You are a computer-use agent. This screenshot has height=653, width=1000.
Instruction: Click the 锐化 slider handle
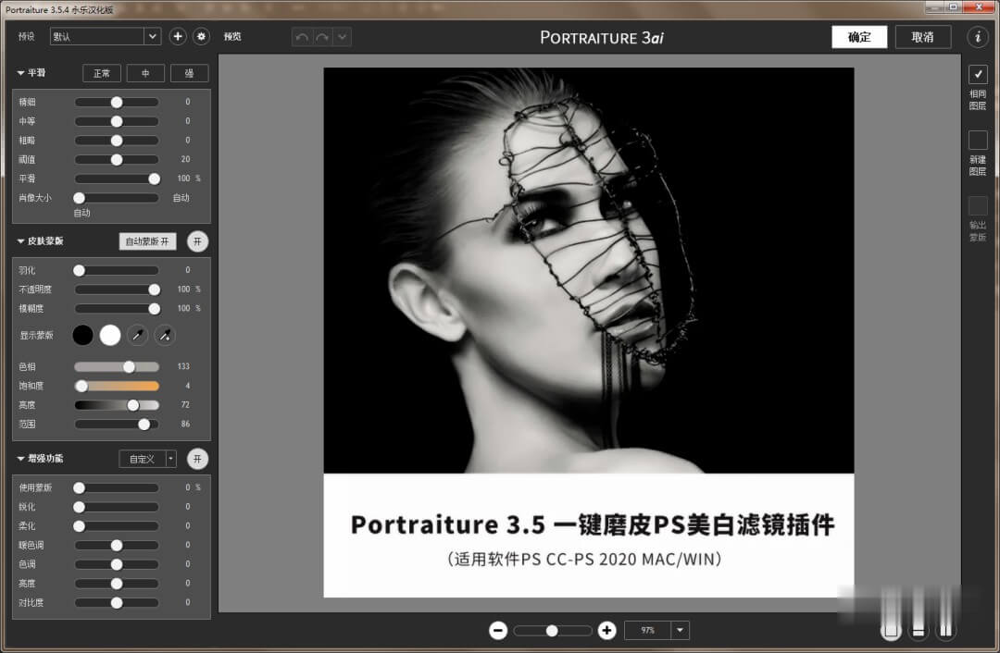click(x=79, y=507)
